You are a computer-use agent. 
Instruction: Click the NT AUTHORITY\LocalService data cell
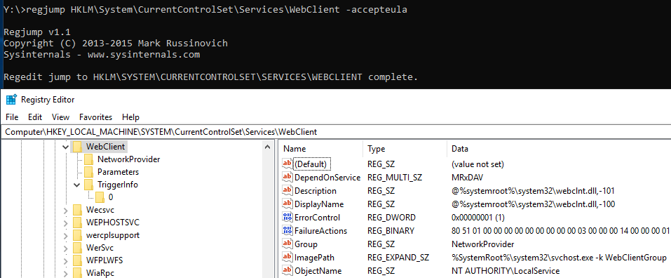coord(506,271)
